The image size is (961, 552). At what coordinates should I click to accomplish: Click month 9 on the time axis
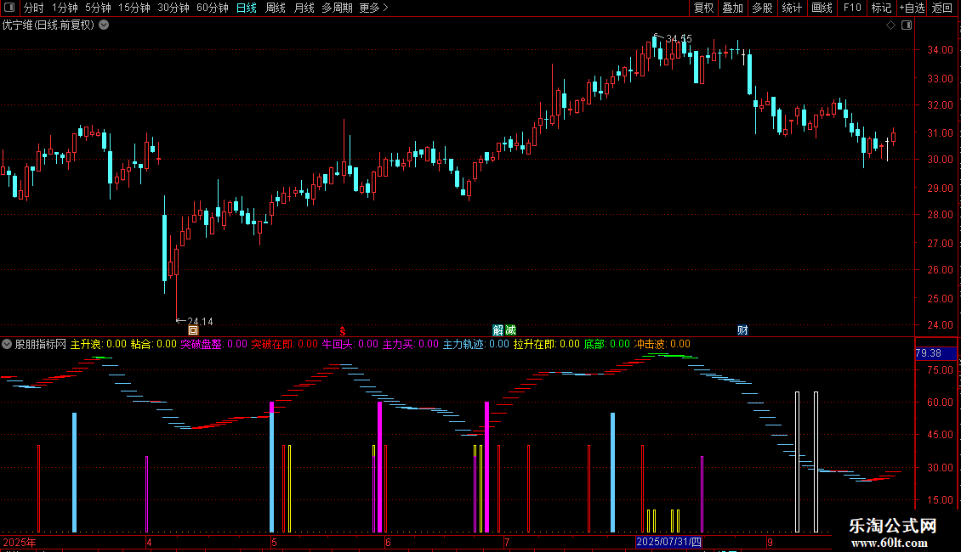pos(770,542)
